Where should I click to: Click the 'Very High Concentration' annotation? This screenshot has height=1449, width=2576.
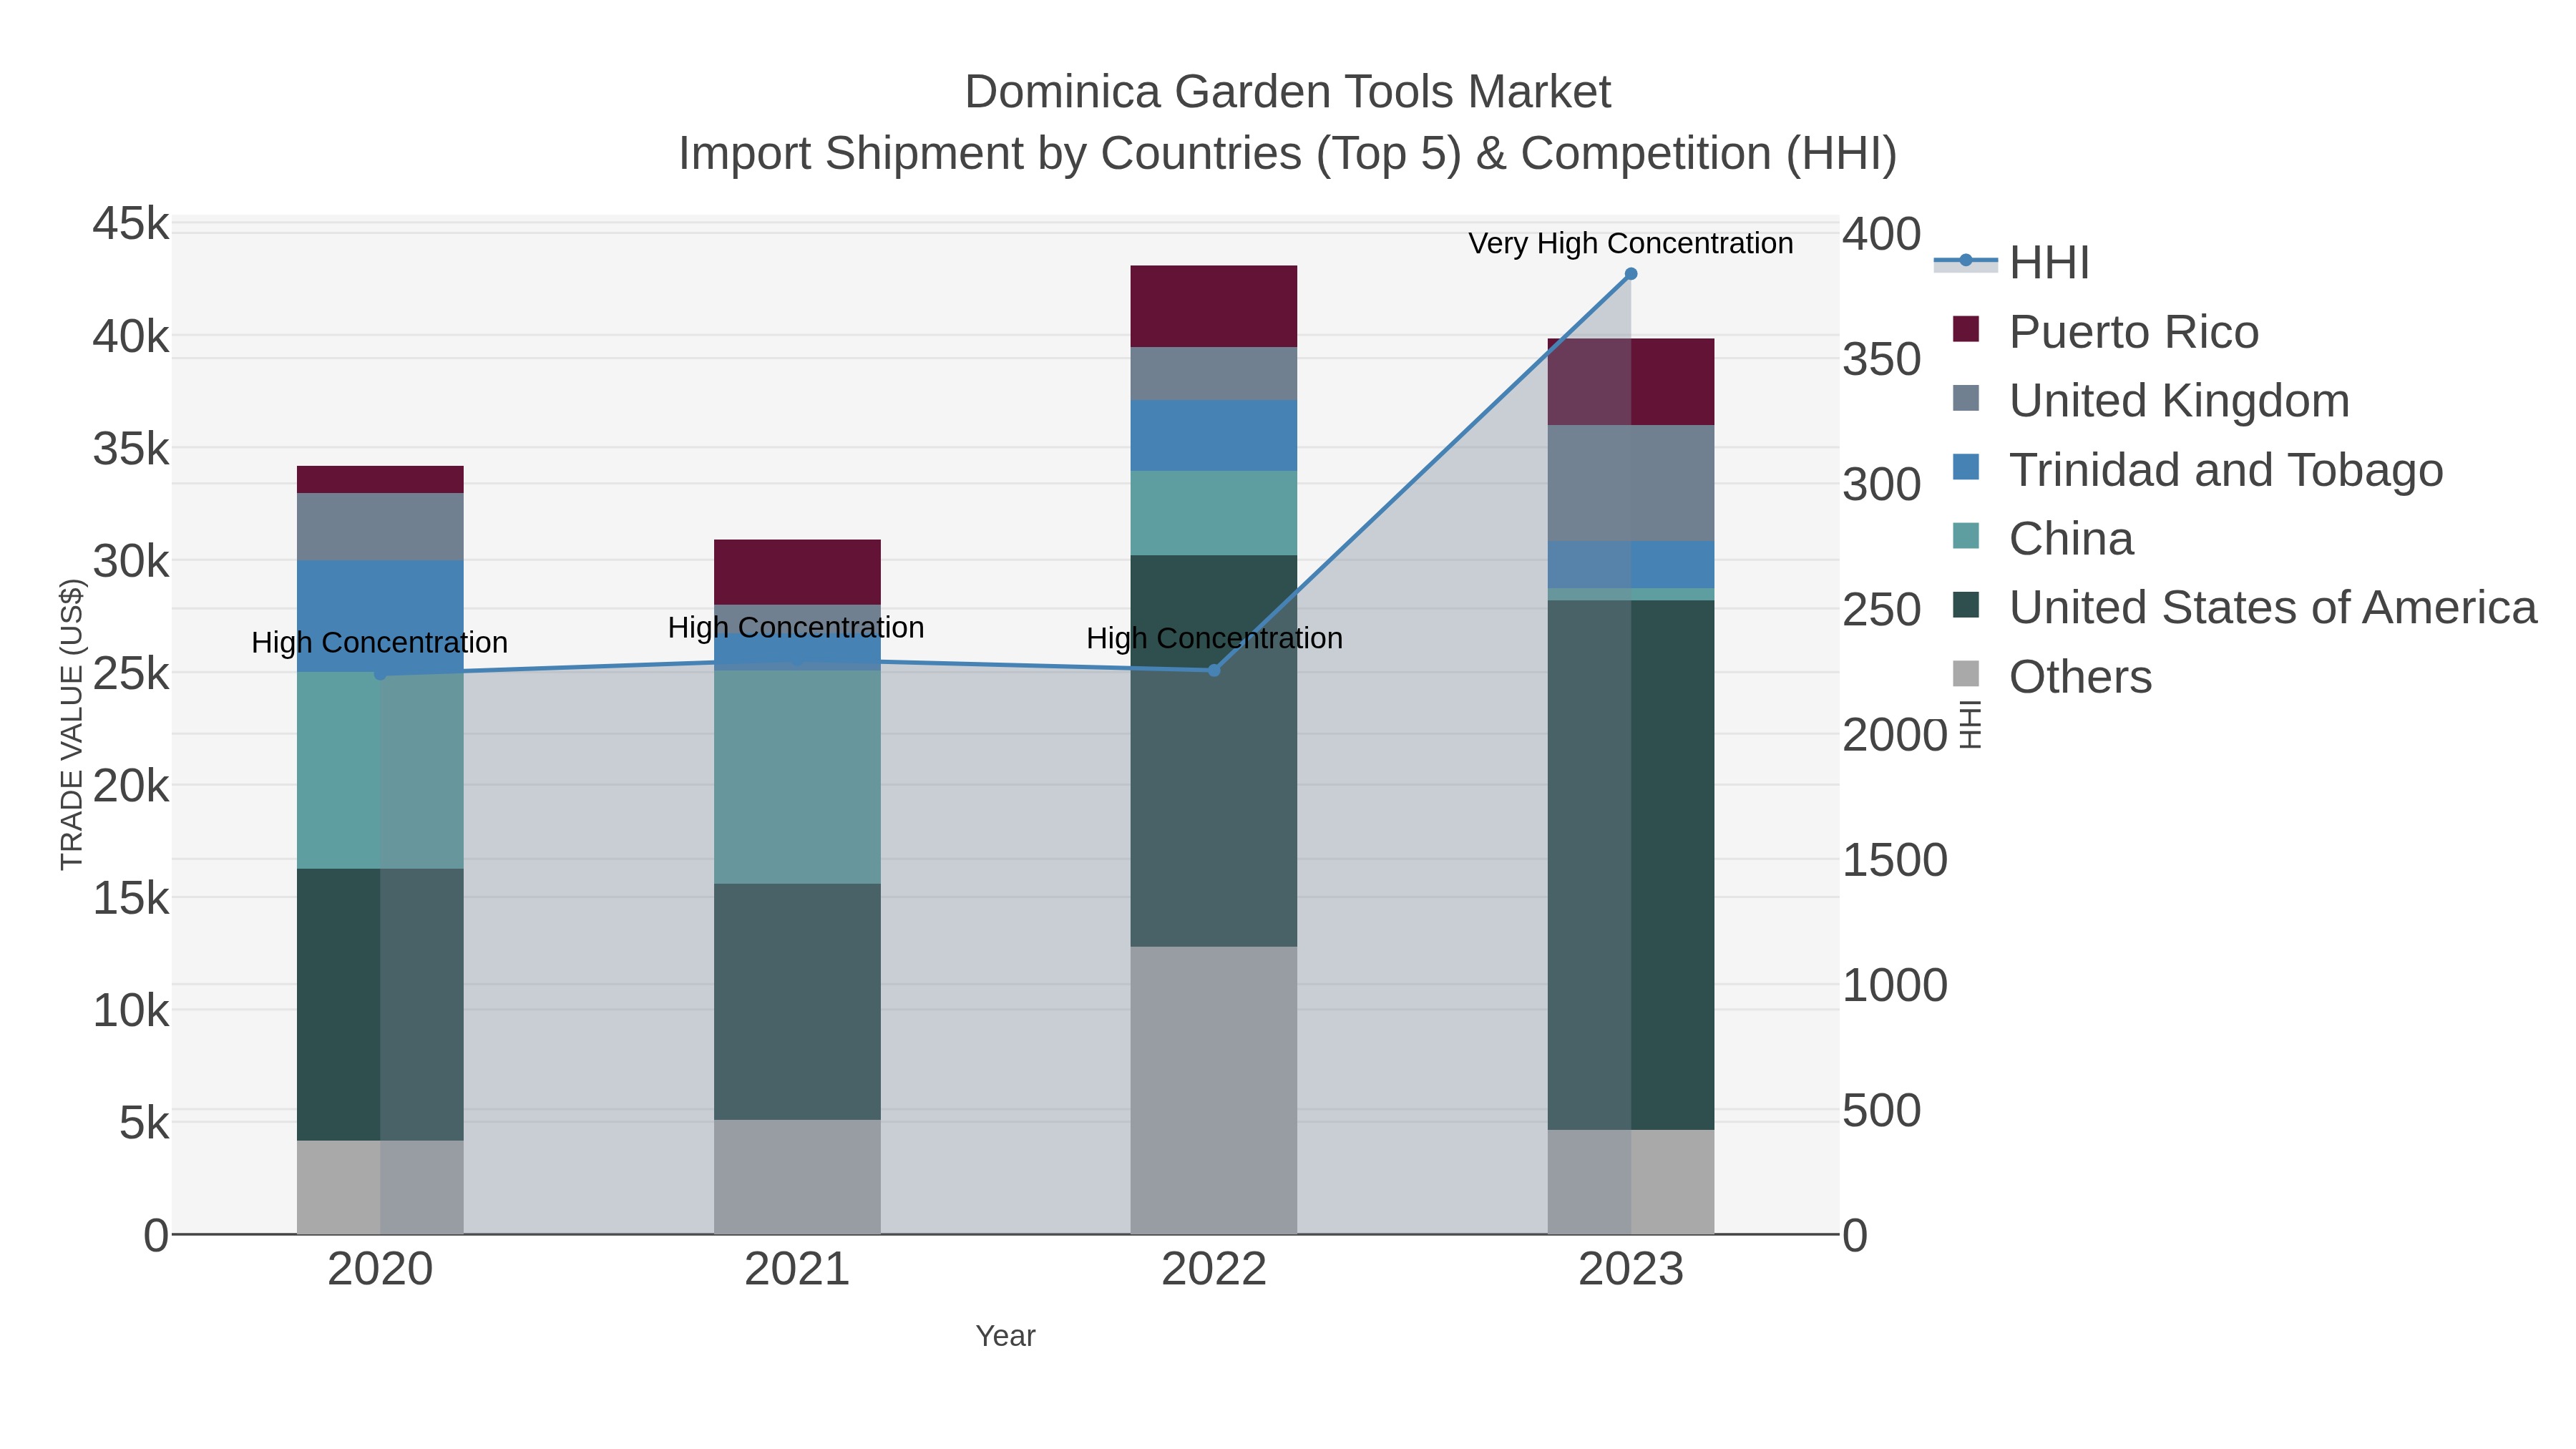(1631, 243)
